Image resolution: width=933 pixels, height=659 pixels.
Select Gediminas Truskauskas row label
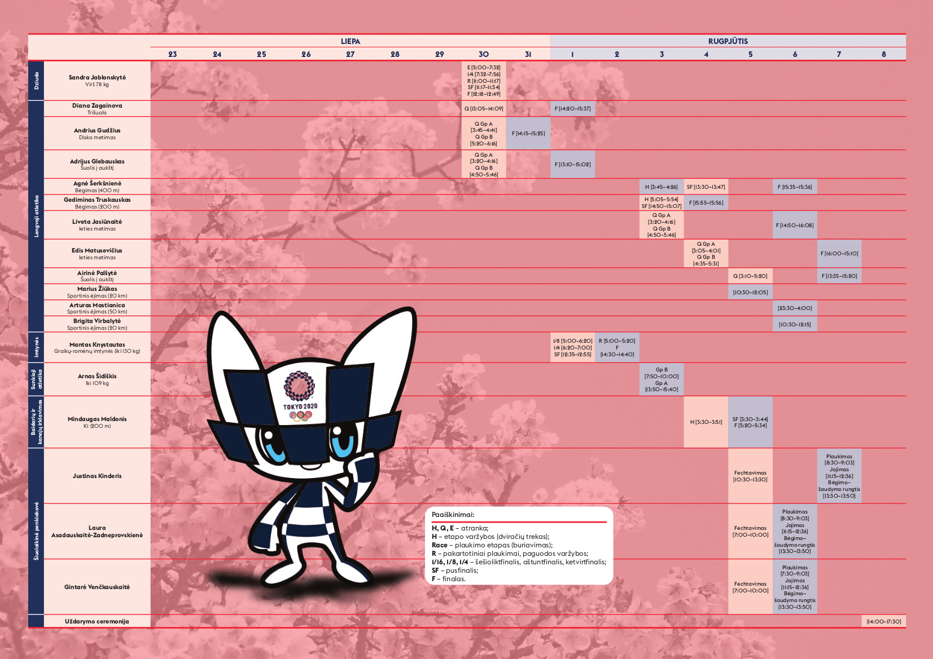(97, 203)
